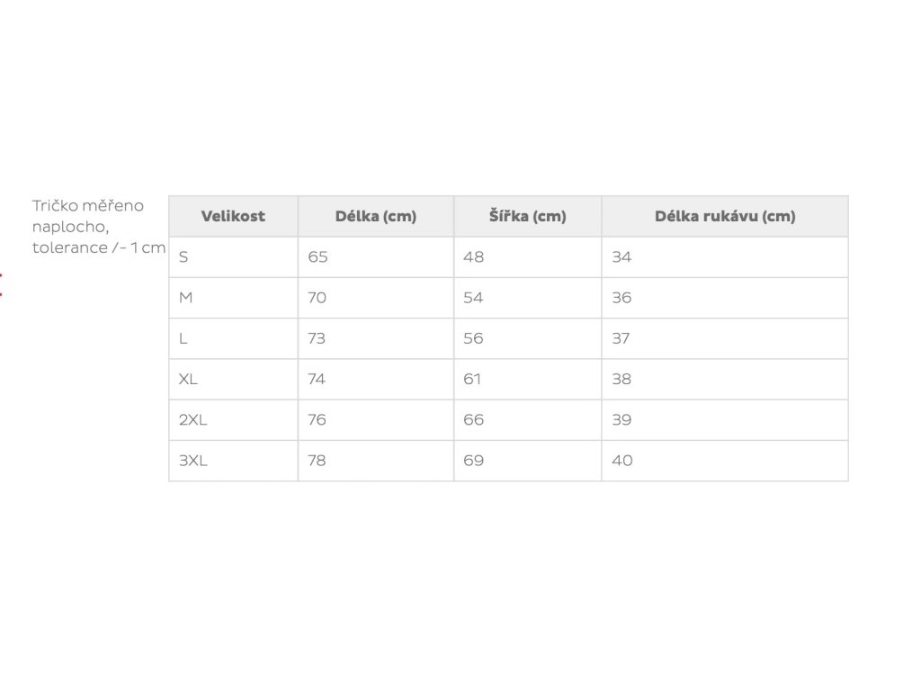
Task: Select the length value 78 for 3XL
Action: coord(317,461)
